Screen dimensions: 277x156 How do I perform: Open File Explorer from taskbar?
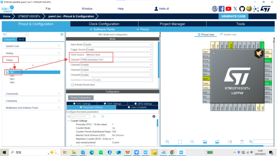[x=74, y=152]
